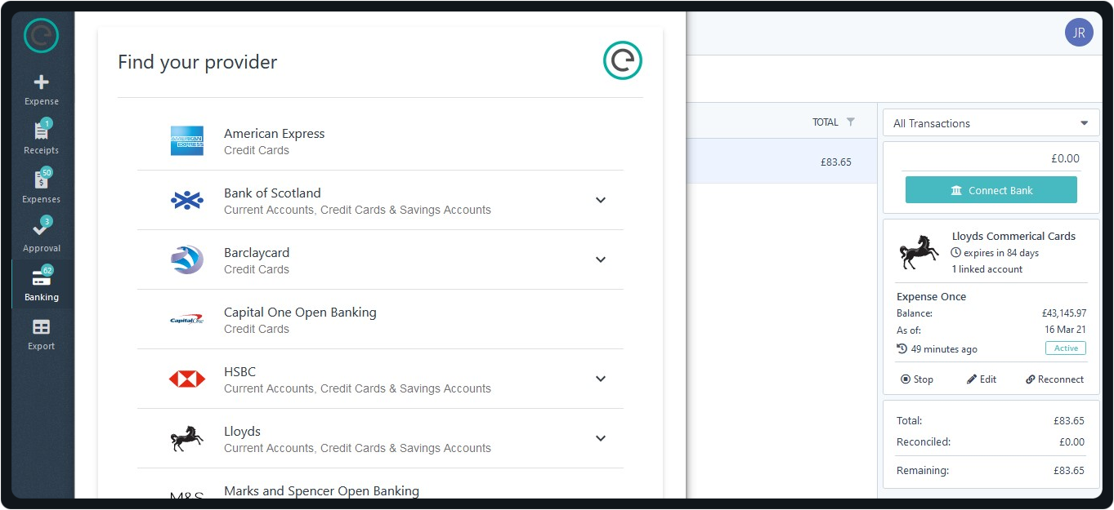Click the 1 linked account text
Image resolution: width=1114 pixels, height=510 pixels.
[986, 269]
